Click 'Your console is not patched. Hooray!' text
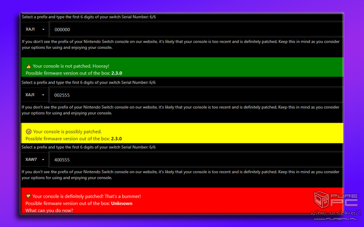The height and width of the screenshot is (227, 364). [71, 66]
